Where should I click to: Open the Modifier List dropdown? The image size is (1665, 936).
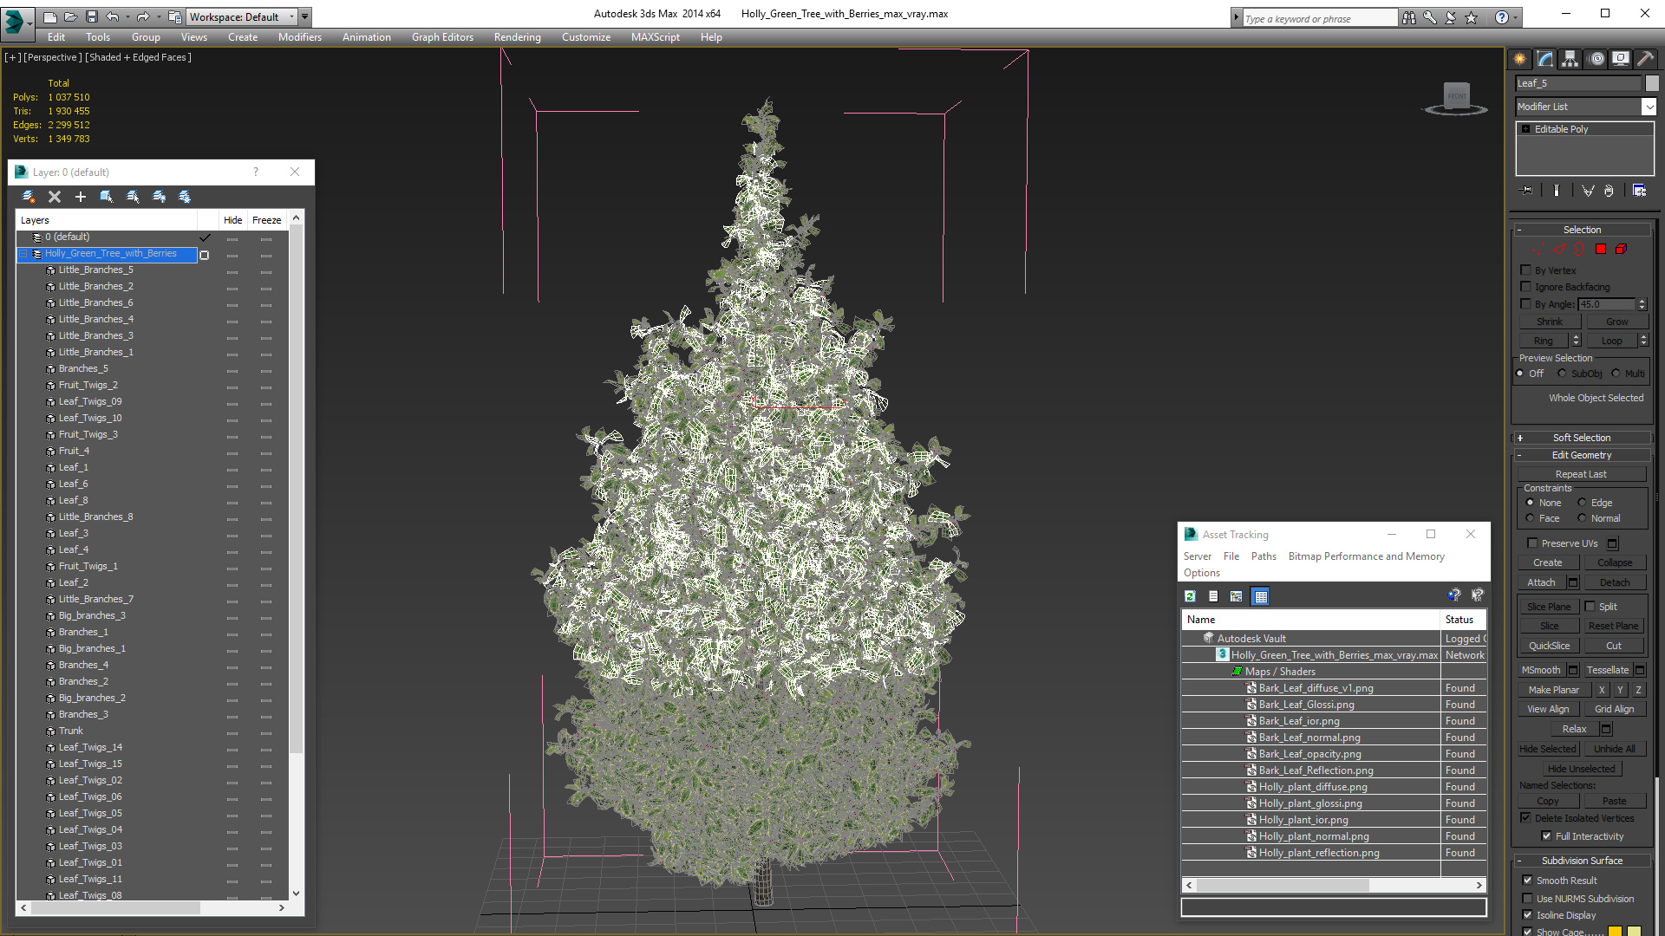pyautogui.click(x=1649, y=107)
